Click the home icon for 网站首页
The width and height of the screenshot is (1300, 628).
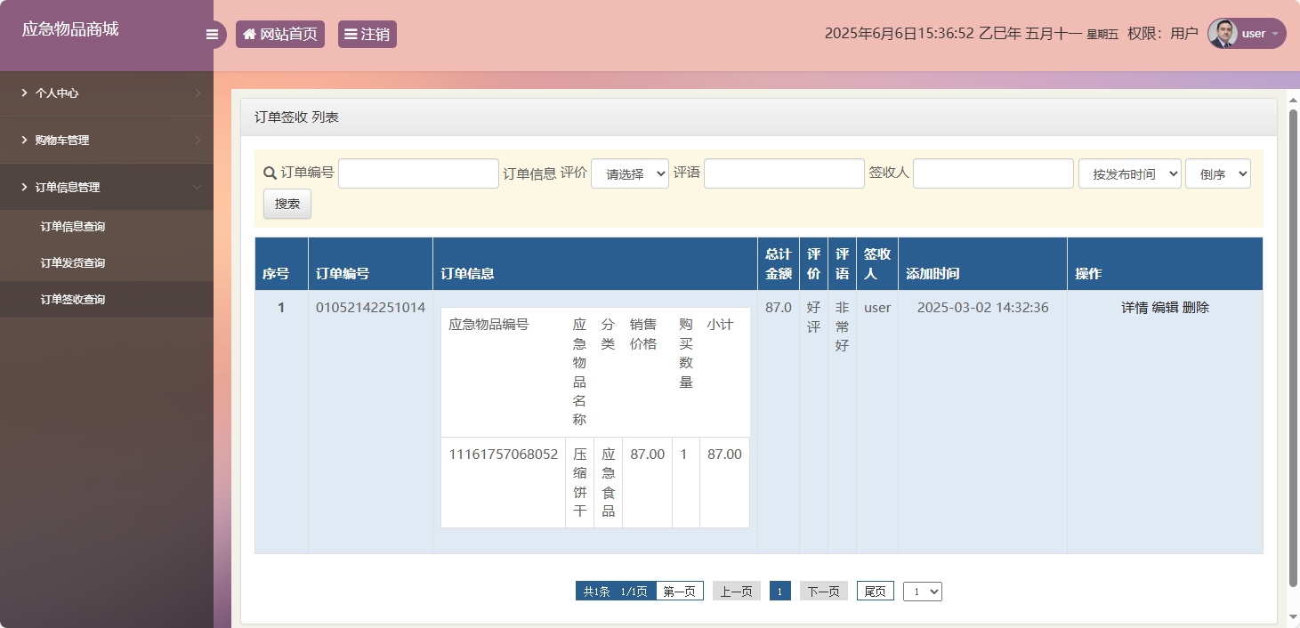coord(249,35)
